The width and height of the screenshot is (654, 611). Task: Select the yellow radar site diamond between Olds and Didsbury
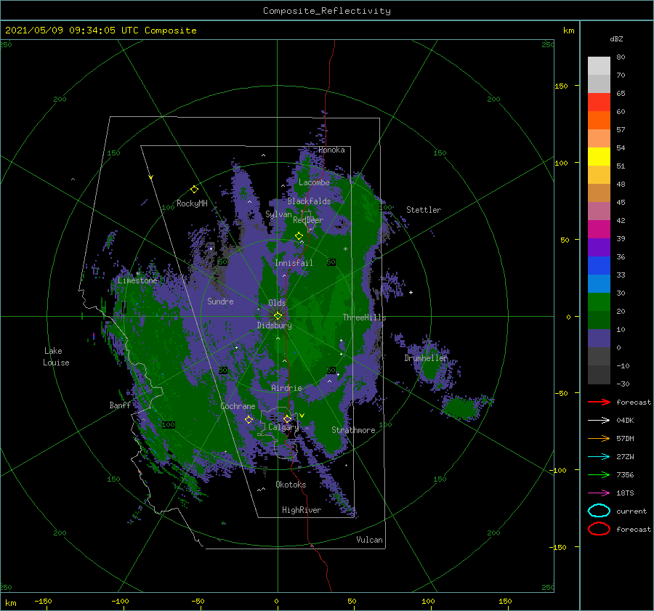pyautogui.click(x=278, y=316)
